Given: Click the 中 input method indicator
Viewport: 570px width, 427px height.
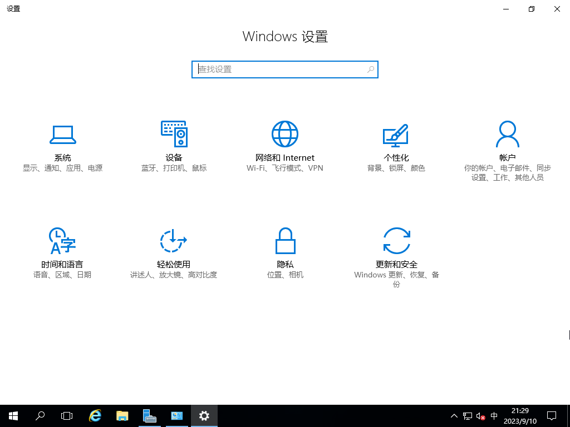Looking at the screenshot, I should click(x=494, y=416).
